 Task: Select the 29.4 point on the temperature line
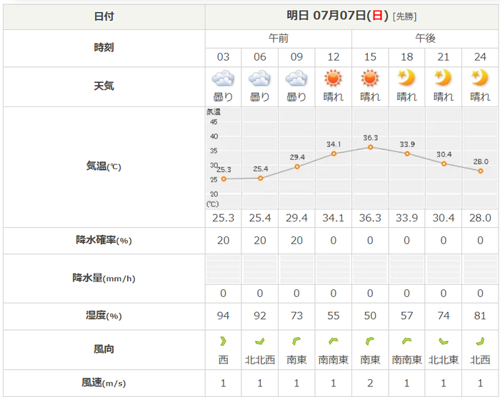tap(297, 167)
